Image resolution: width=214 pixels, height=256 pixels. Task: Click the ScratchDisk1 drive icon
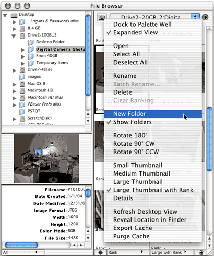click(22, 119)
